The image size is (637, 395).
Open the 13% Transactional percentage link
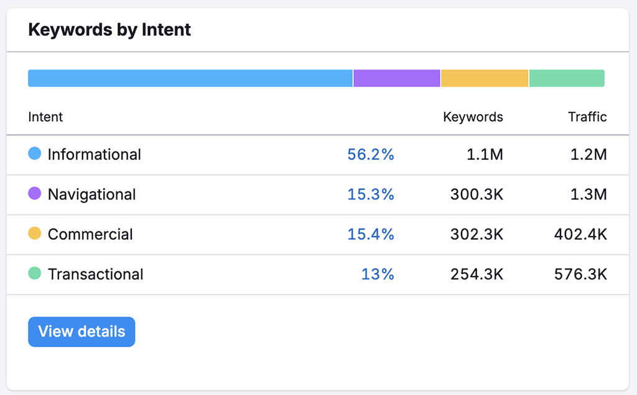pos(378,275)
